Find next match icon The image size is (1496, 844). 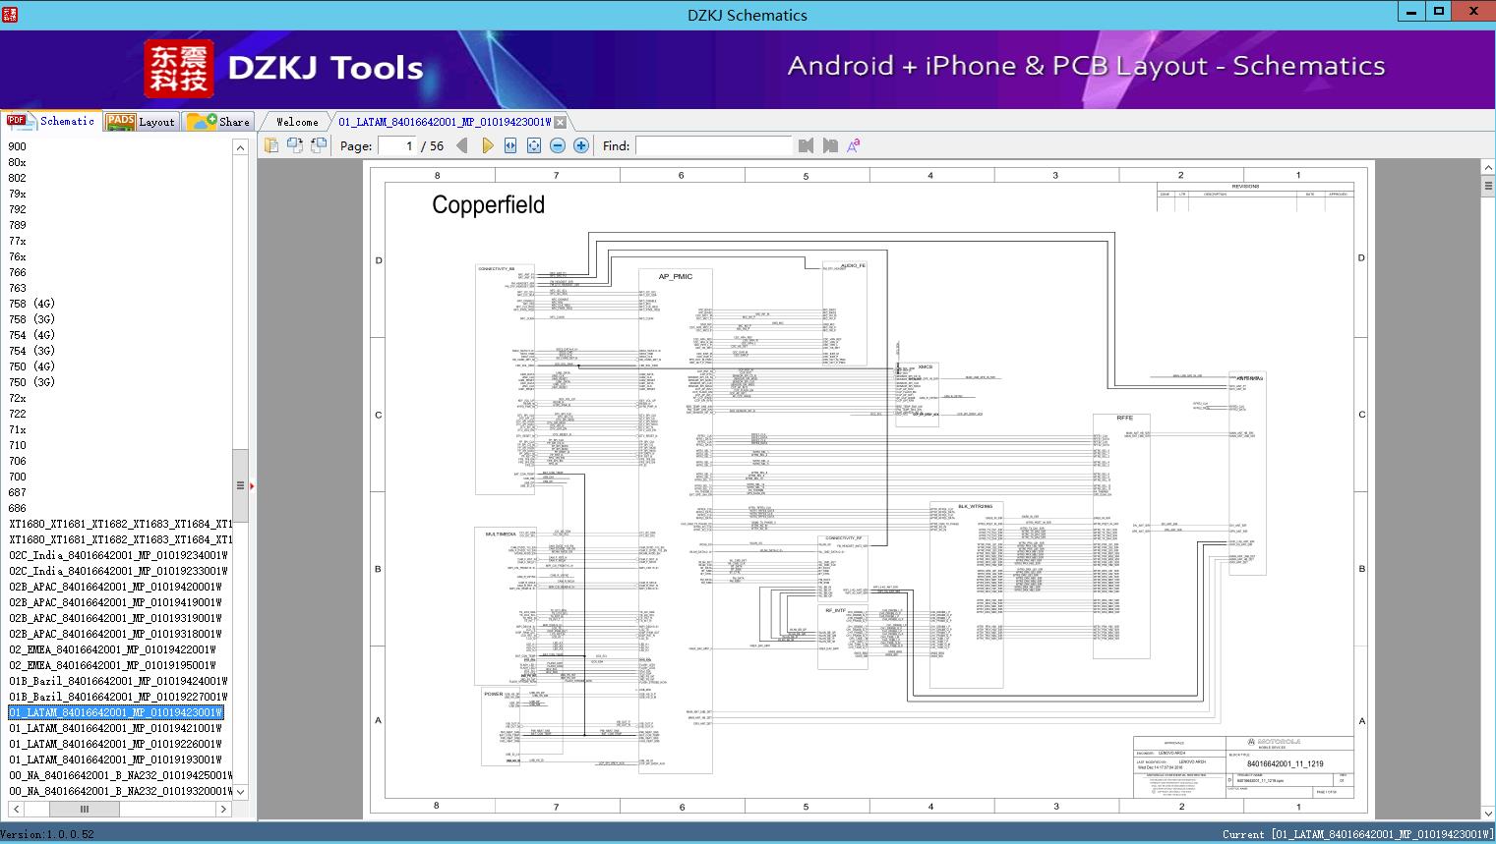pyautogui.click(x=830, y=145)
